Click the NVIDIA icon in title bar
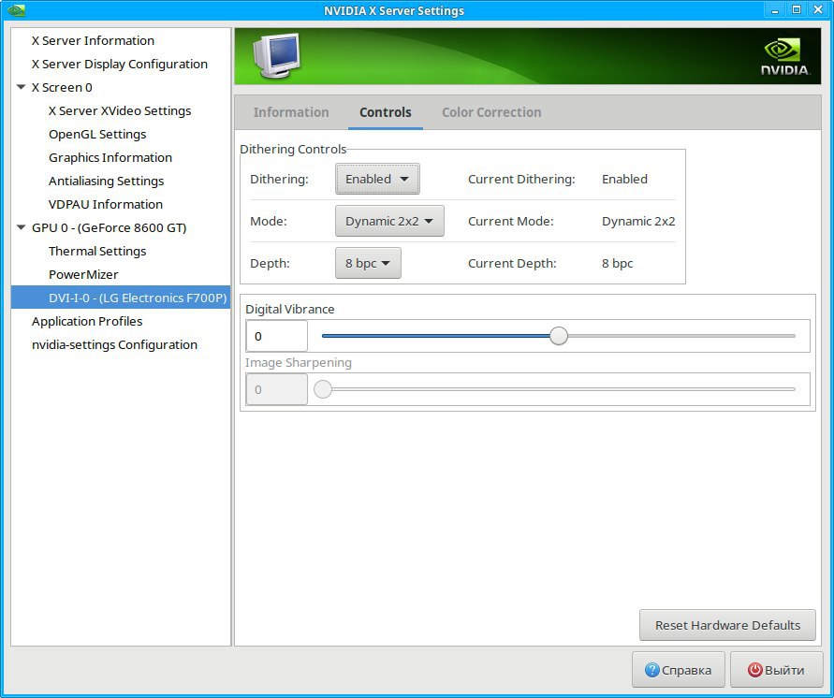The width and height of the screenshot is (834, 698). [x=17, y=10]
